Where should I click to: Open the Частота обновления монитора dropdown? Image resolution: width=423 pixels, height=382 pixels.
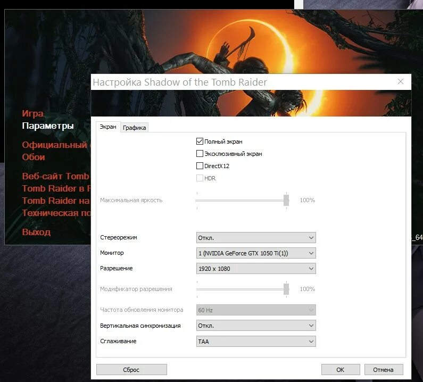256,310
